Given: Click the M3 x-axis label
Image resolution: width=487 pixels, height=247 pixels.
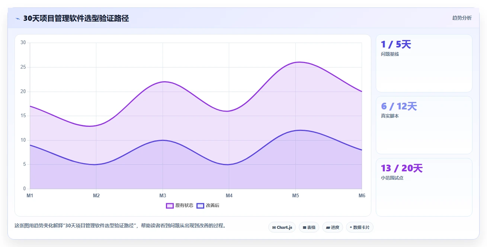Looking at the screenshot, I should tap(163, 195).
